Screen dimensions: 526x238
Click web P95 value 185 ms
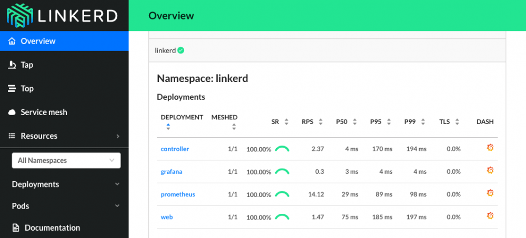click(382, 217)
